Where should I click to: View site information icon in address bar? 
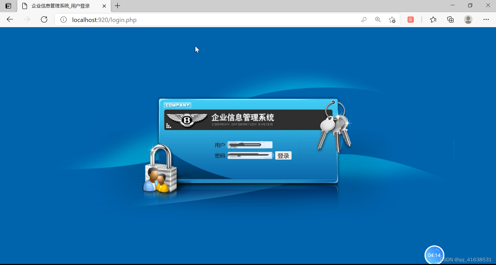[x=63, y=20]
